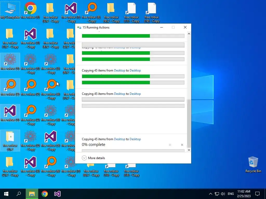This screenshot has width=266, height=199.
Task: Cancel the 0% complete copy operation
Action: 182,145
